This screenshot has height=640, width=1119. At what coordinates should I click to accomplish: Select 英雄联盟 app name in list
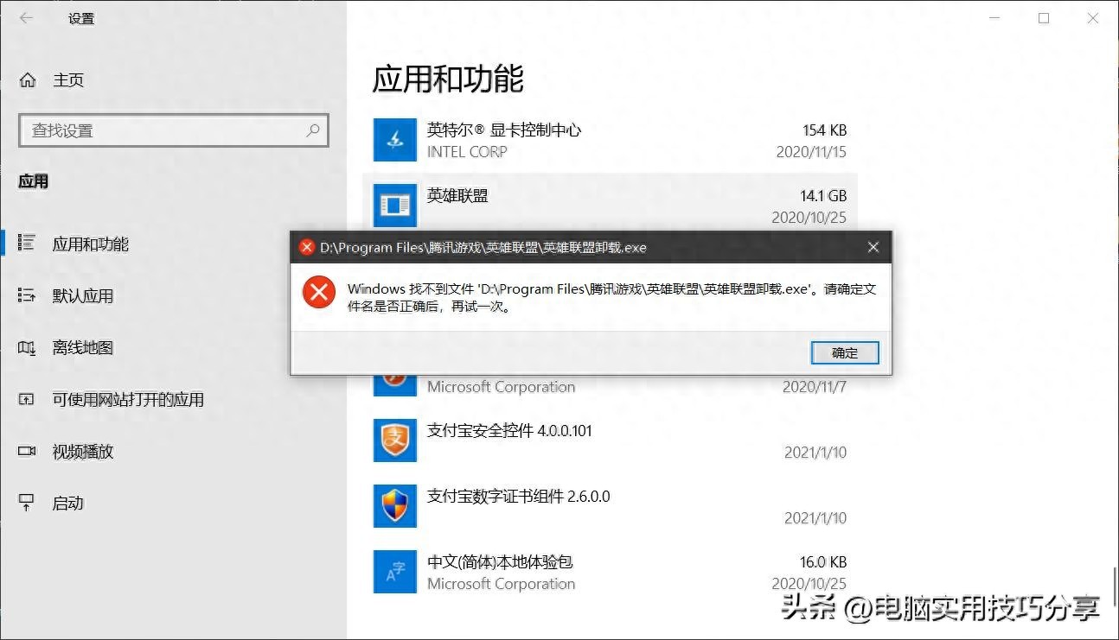click(457, 196)
